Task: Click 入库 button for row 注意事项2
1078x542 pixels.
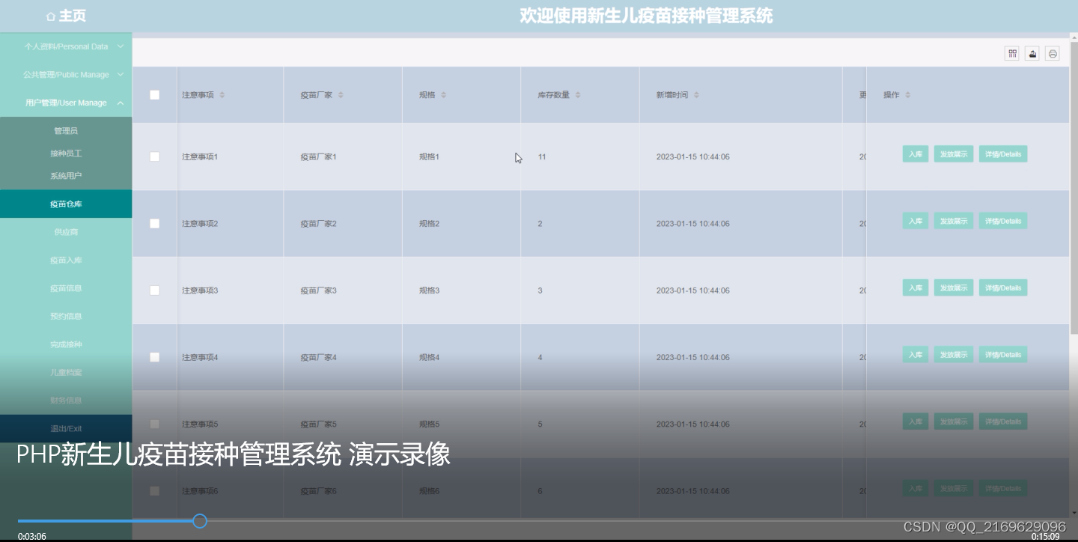Action: click(x=916, y=221)
